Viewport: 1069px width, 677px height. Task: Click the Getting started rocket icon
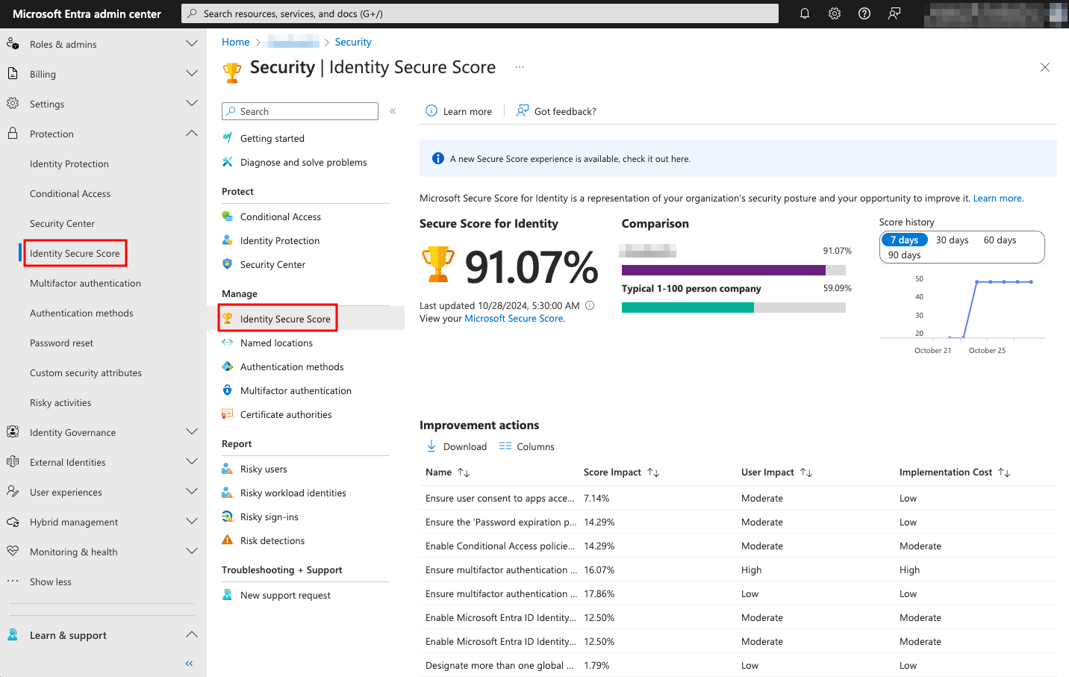click(x=228, y=138)
